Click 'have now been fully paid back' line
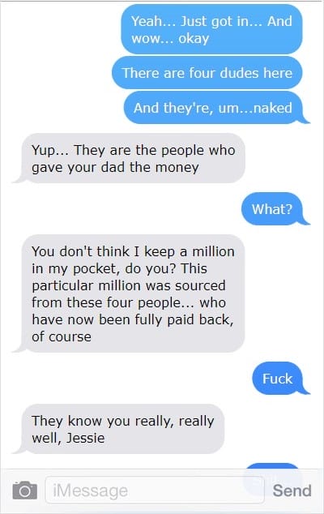The image size is (324, 514). pyautogui.click(x=133, y=319)
